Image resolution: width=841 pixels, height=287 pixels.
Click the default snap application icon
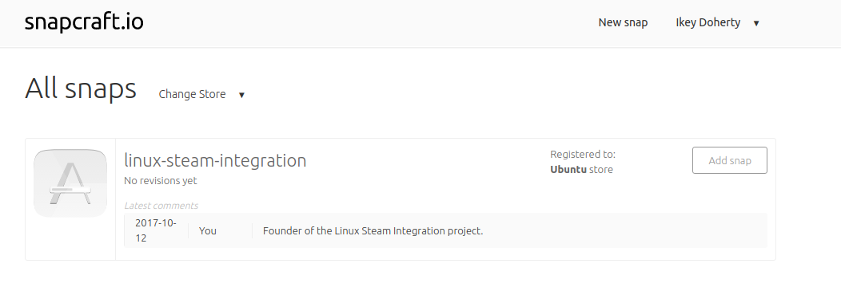coord(70,183)
